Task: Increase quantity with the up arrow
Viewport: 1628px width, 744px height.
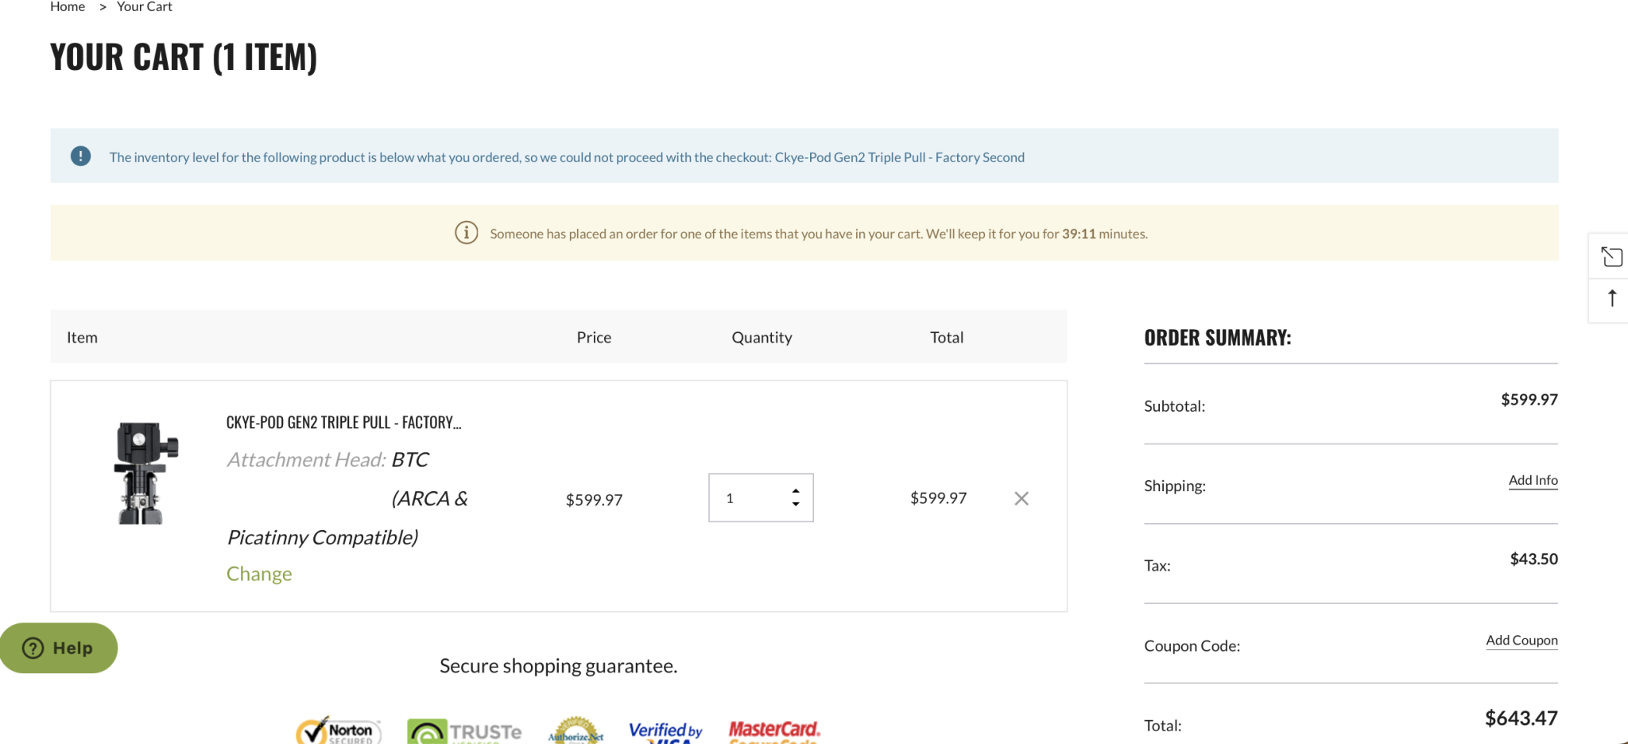Action: point(796,490)
